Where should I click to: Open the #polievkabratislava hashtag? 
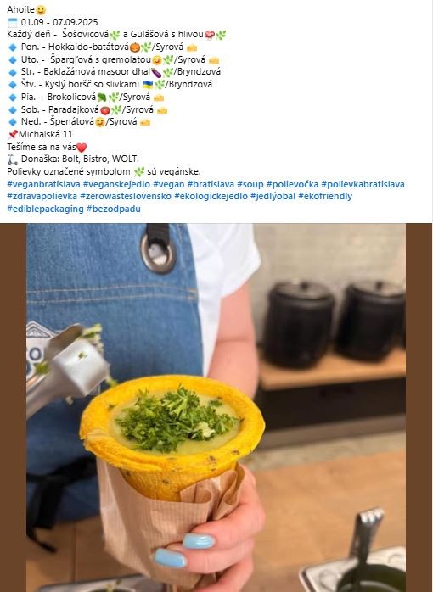[x=363, y=184]
